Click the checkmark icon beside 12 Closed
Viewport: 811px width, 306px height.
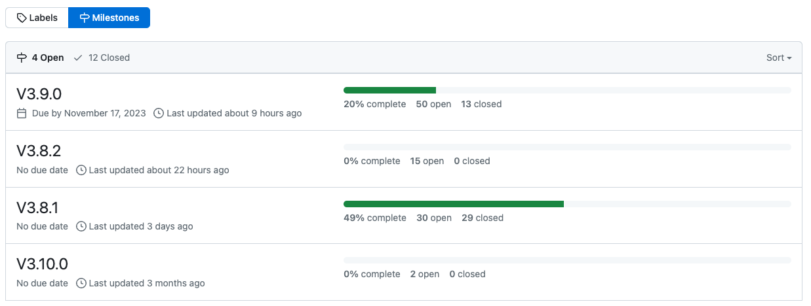pyautogui.click(x=78, y=58)
